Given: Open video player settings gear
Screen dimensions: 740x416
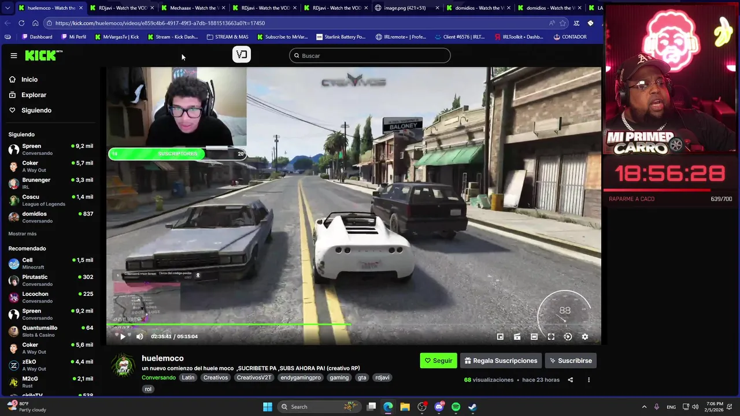Looking at the screenshot, I should [584, 336].
